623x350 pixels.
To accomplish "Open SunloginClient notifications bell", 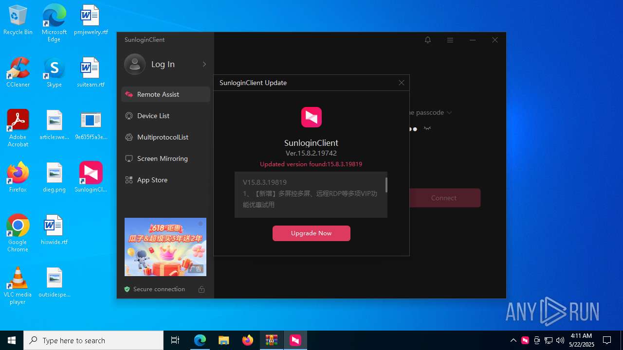I will 428,40.
